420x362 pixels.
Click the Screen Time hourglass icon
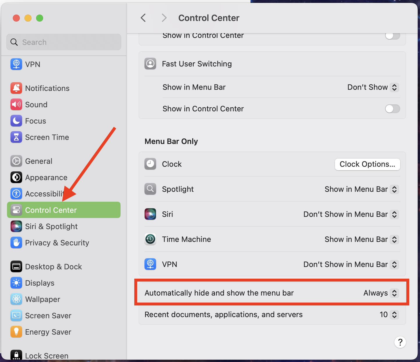tap(16, 137)
